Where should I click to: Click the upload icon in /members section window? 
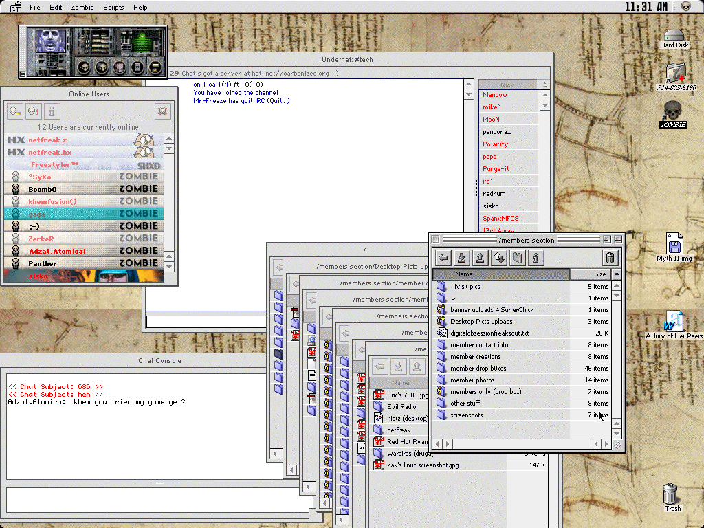tap(480, 258)
